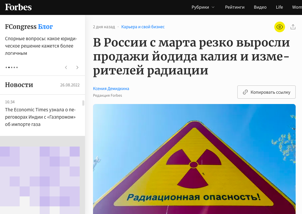Viewport: 302px width, 214px height.
Task: Click the FCongress Блог heading
Action: tap(29, 27)
